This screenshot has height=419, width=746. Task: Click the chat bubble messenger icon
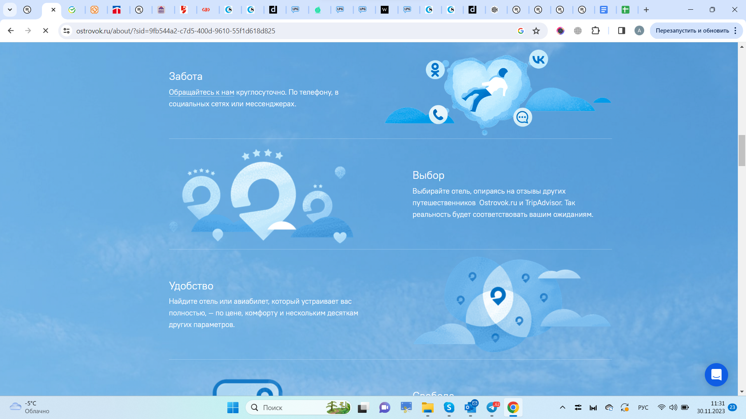pyautogui.click(x=523, y=117)
